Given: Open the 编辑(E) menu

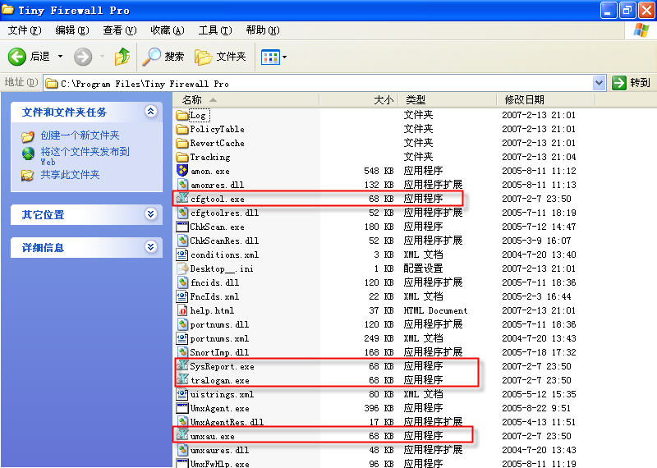Looking at the screenshot, I should coord(72,30).
